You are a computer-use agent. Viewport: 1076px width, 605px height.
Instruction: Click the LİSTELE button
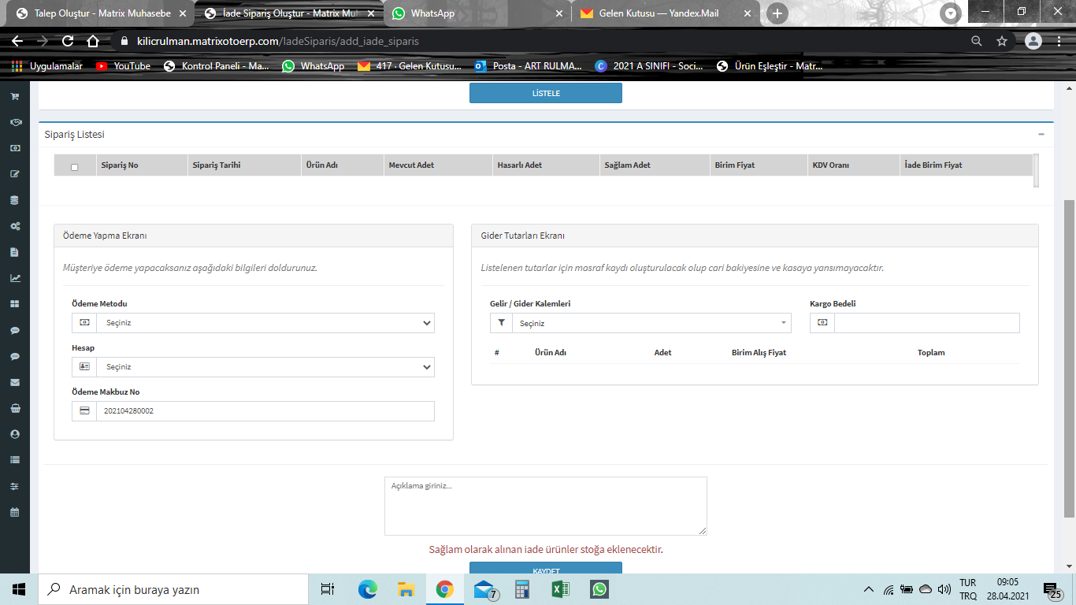click(x=545, y=93)
